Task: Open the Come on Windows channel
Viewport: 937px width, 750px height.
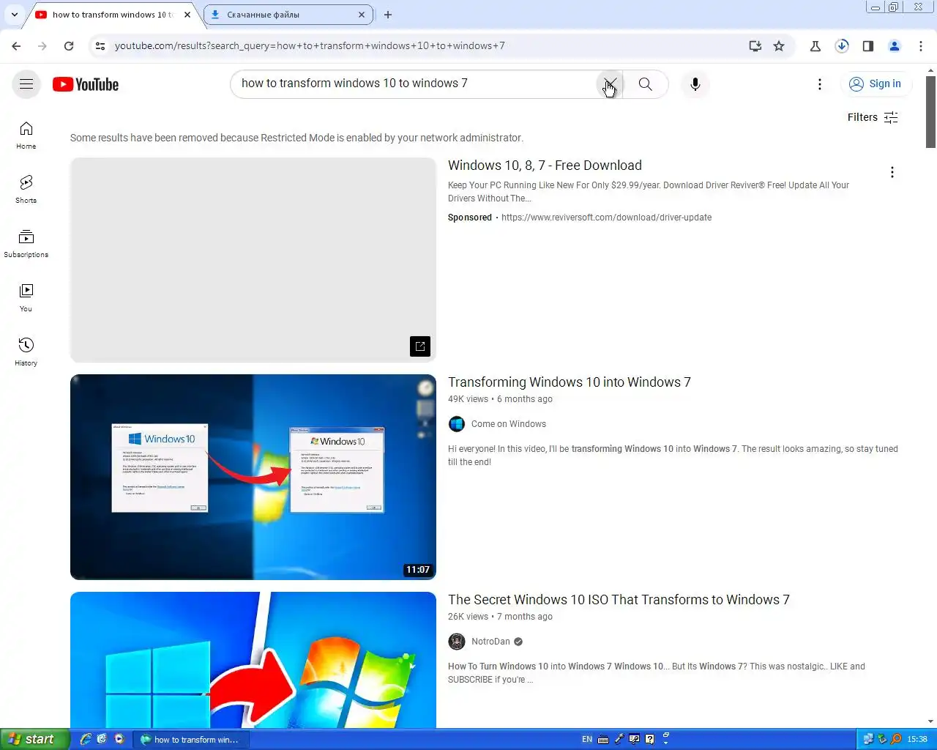Action: click(x=509, y=424)
